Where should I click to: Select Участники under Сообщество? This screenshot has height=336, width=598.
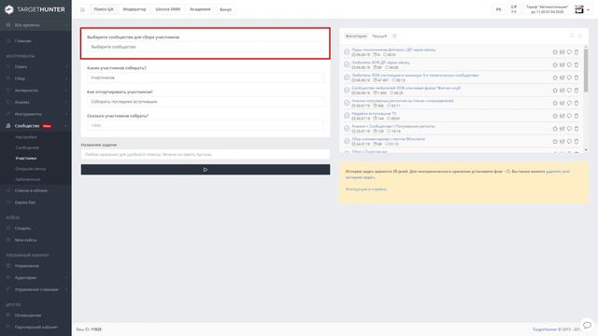coord(26,158)
